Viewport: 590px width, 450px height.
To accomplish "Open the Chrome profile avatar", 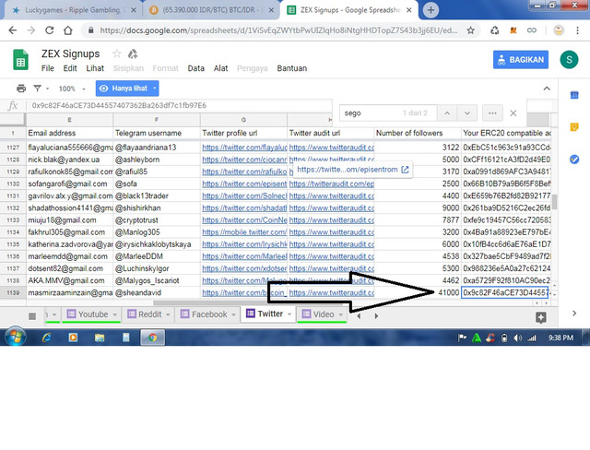I will click(559, 30).
